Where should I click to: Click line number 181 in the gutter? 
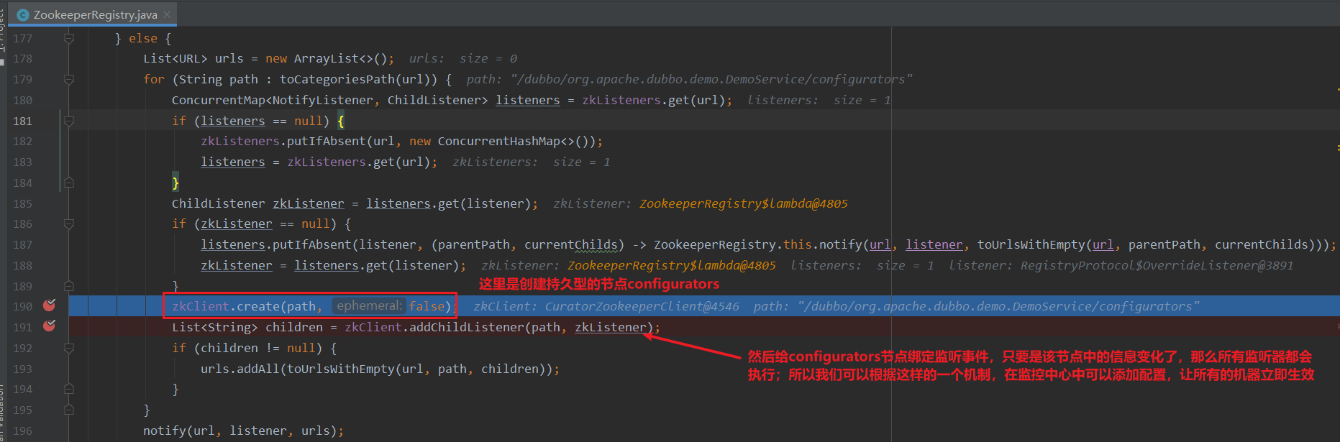click(x=23, y=121)
